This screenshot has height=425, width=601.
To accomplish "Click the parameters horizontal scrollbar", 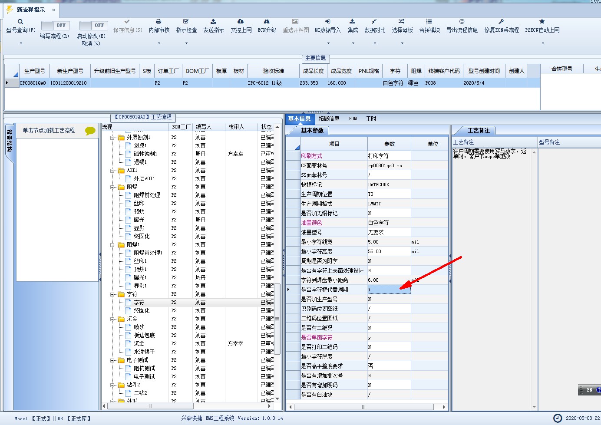I will [x=364, y=407].
